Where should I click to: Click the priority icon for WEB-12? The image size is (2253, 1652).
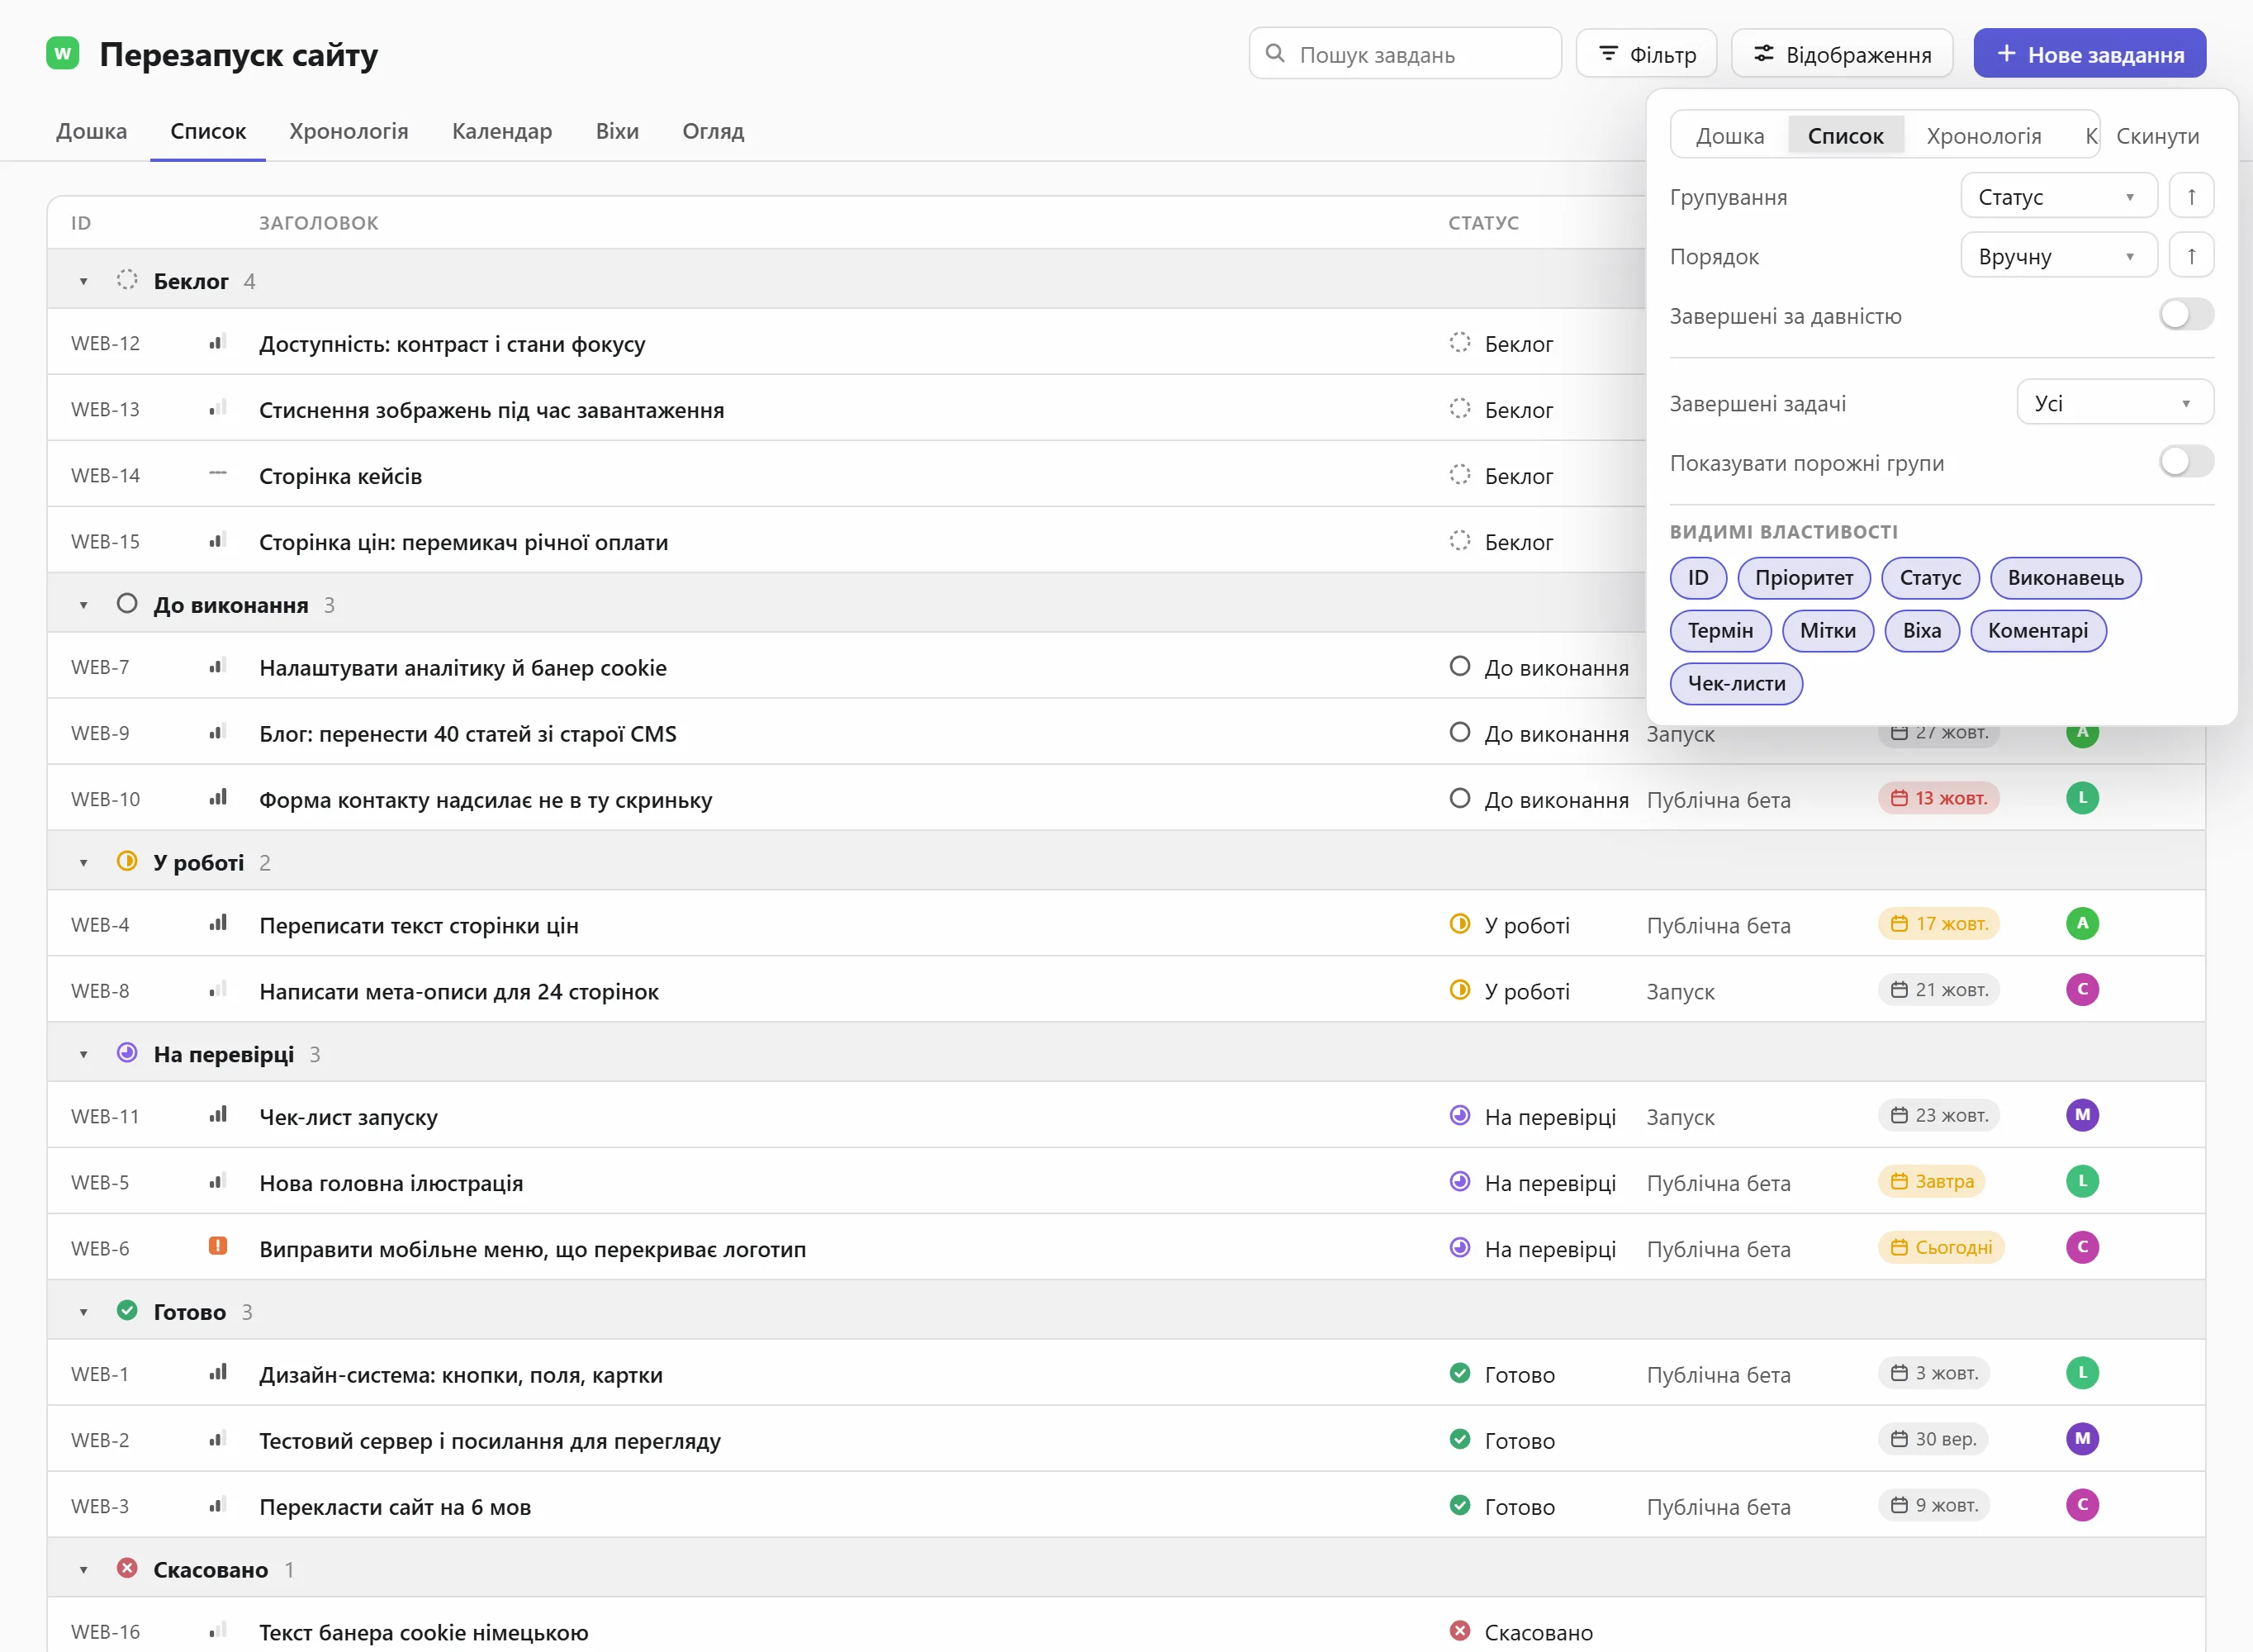pyautogui.click(x=218, y=343)
